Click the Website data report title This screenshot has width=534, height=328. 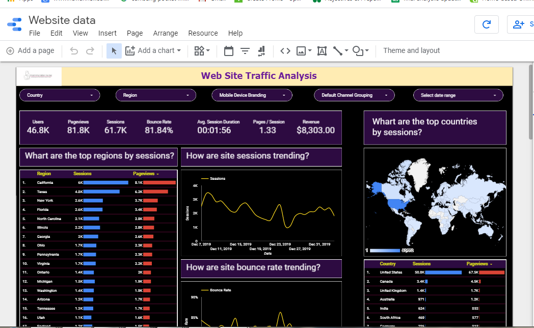coord(62,20)
